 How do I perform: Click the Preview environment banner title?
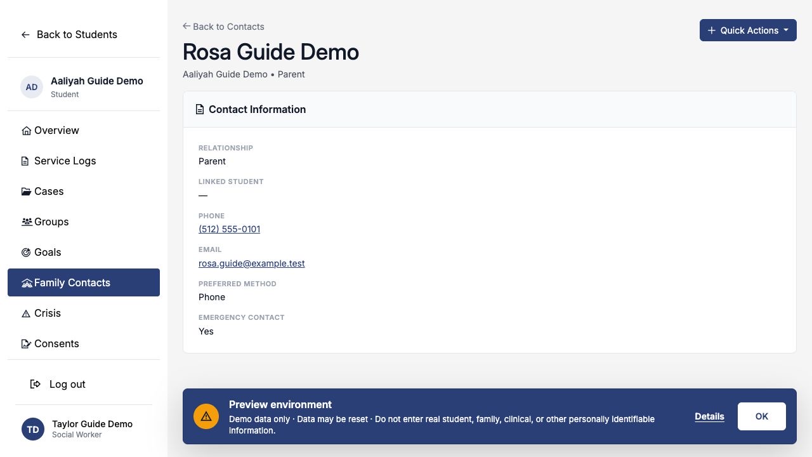pos(280,404)
